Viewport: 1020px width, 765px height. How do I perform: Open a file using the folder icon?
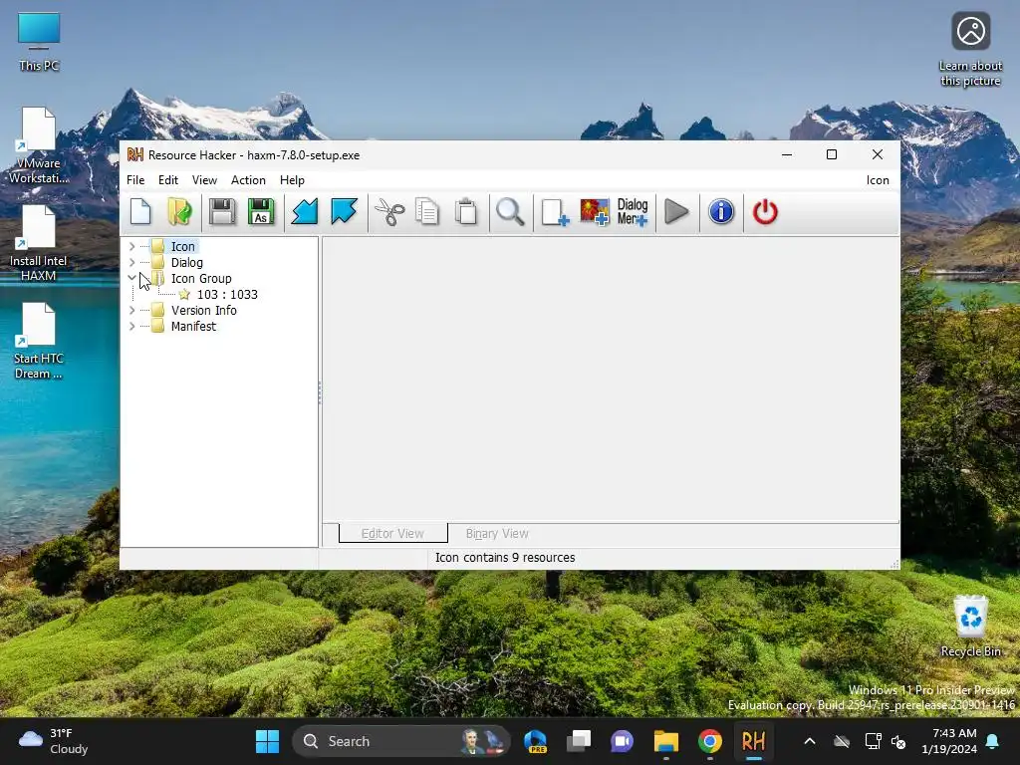179,212
